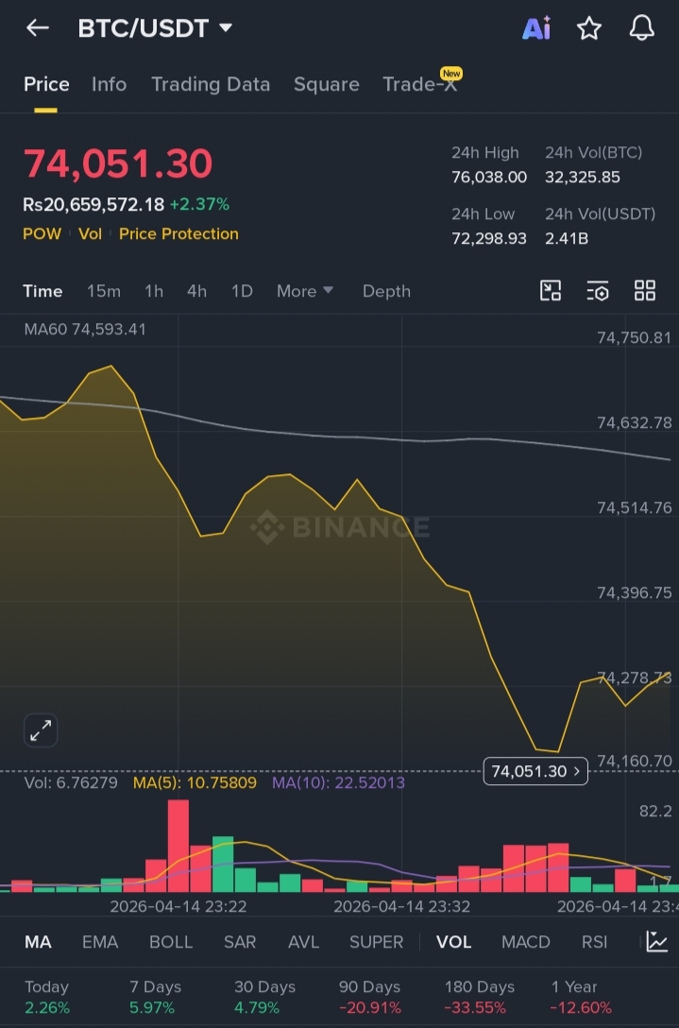Tap the 2026-04-14 23:22 time label
Screen dimensions: 679x1028
coord(178,907)
